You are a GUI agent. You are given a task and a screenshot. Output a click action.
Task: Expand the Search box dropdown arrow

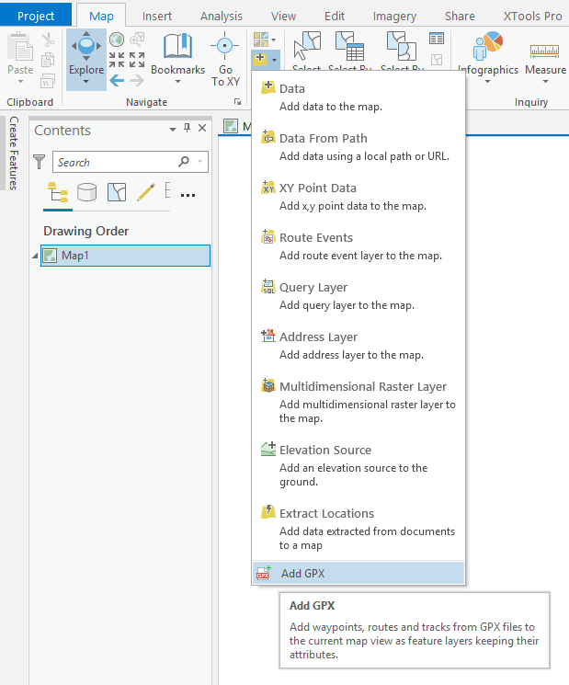pos(200,162)
